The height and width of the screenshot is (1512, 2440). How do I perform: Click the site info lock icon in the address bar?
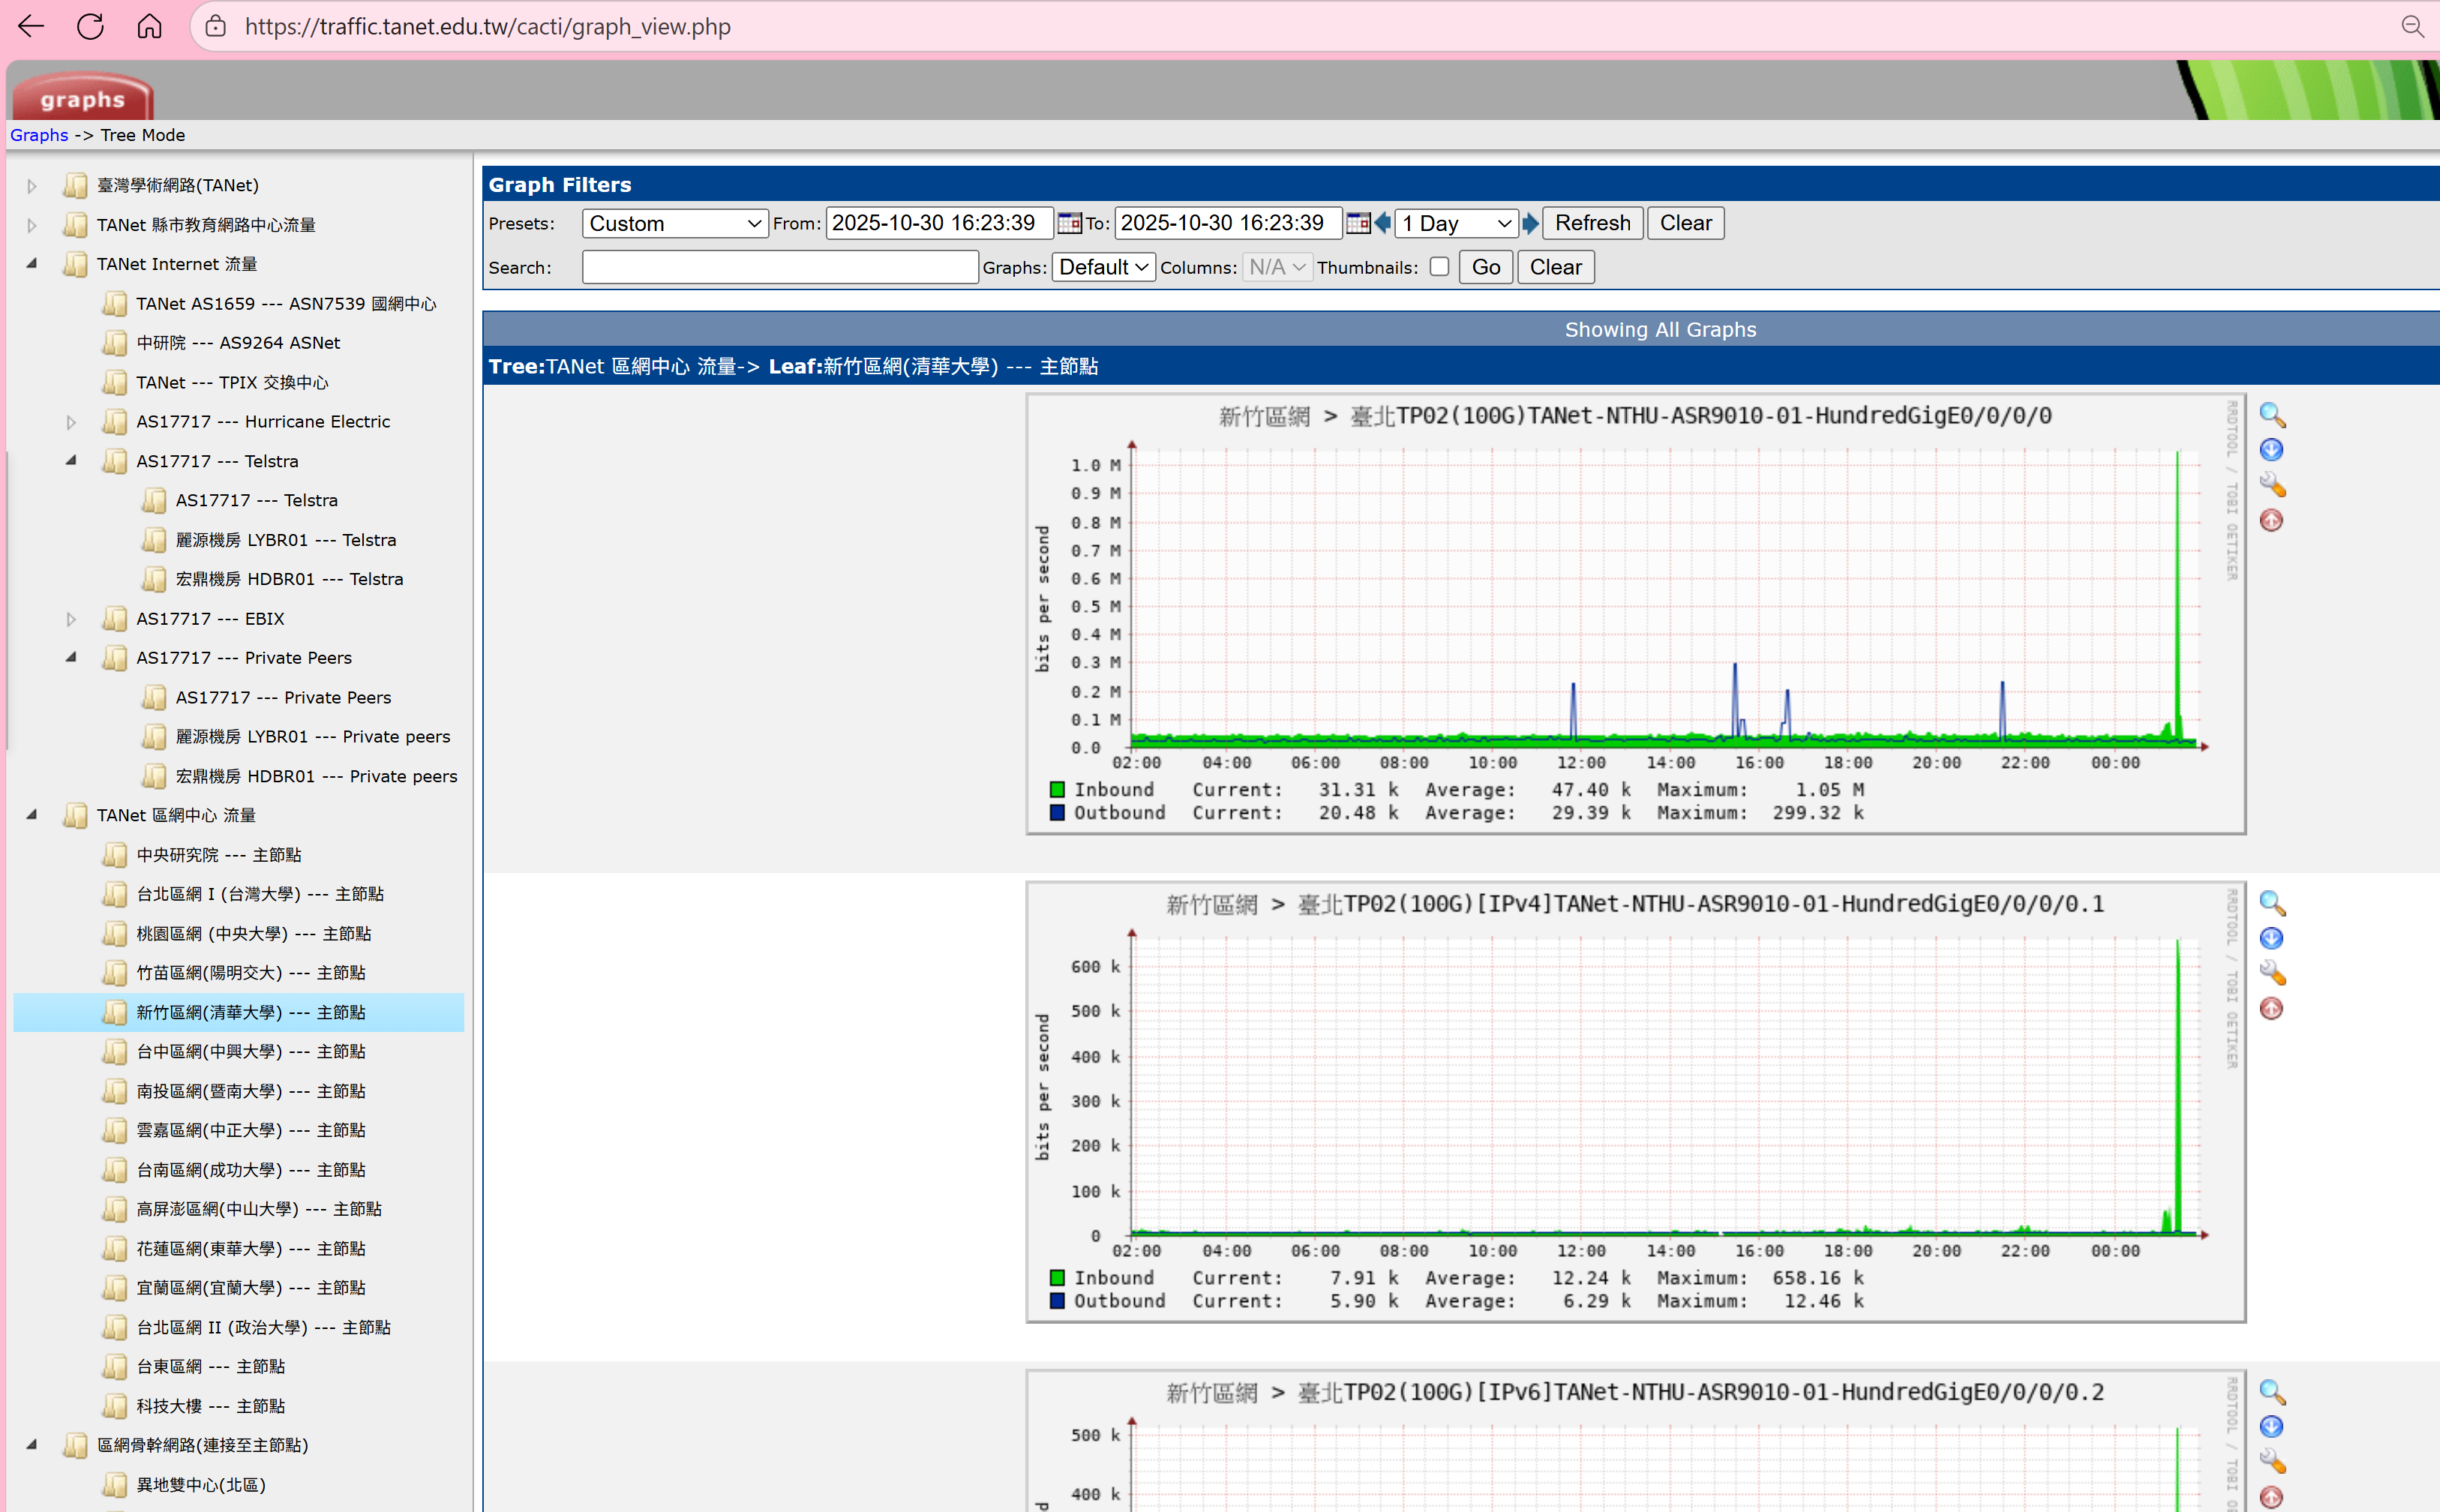tap(215, 26)
